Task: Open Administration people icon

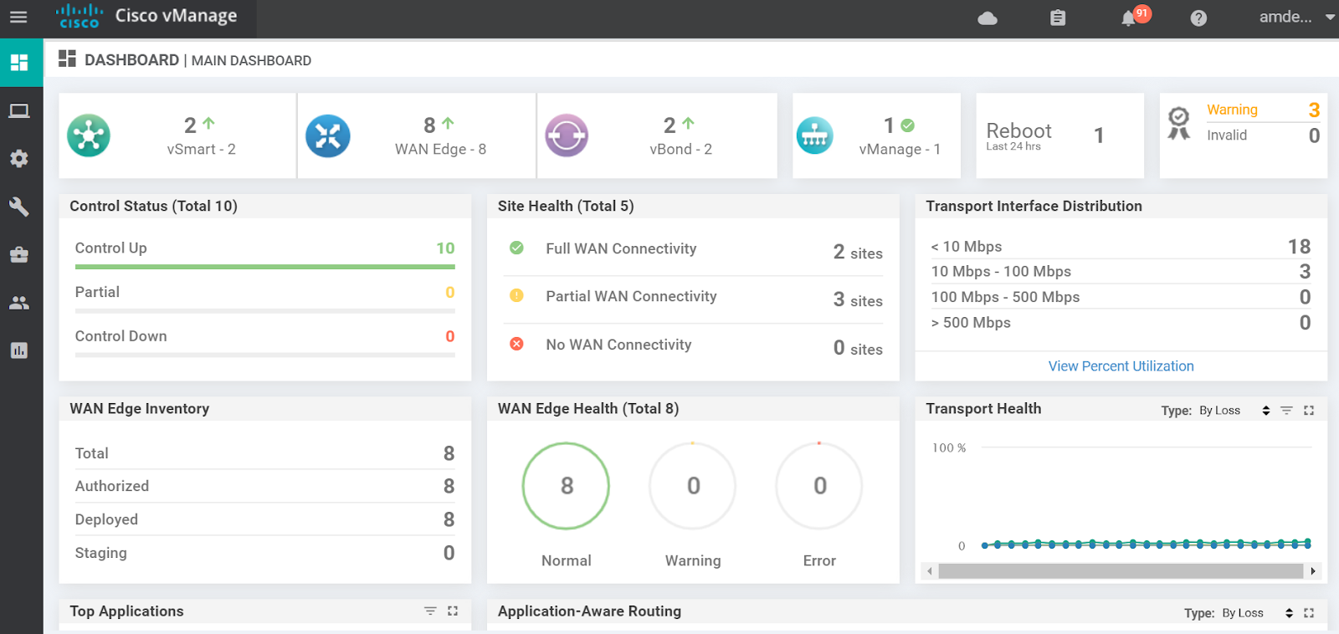Action: coord(19,303)
